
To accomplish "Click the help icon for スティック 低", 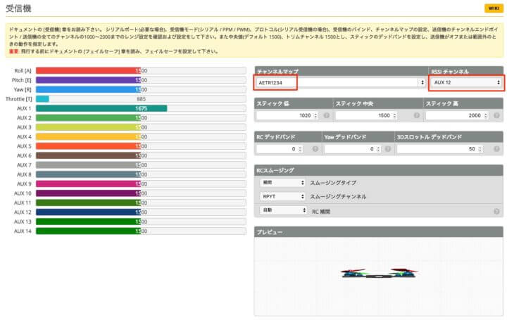I will (327, 115).
